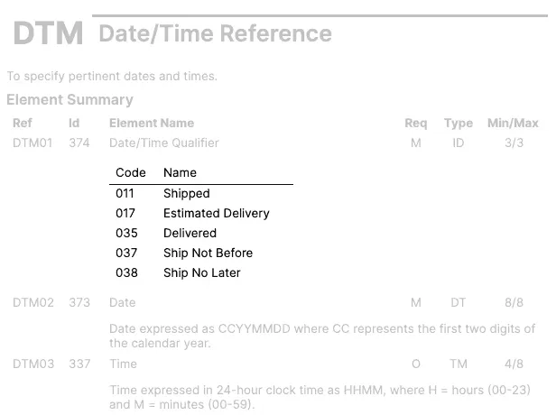Click the Code column header

pos(131,172)
